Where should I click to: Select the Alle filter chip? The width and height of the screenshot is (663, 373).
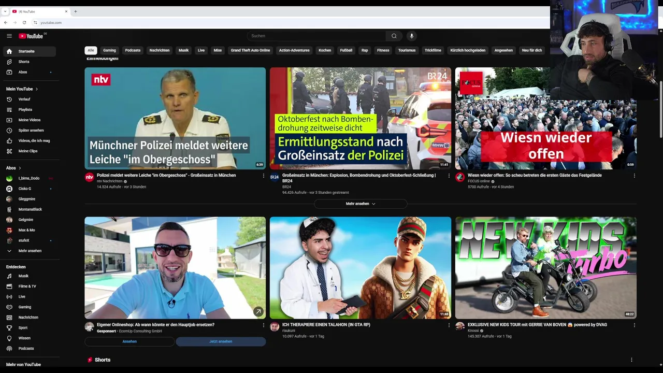coord(91,50)
